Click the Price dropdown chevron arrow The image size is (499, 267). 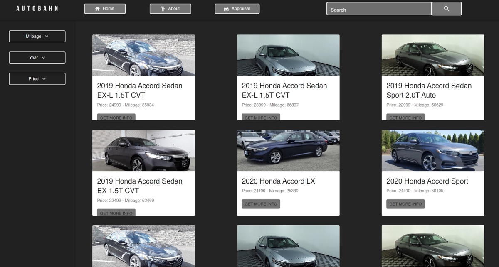(x=44, y=79)
